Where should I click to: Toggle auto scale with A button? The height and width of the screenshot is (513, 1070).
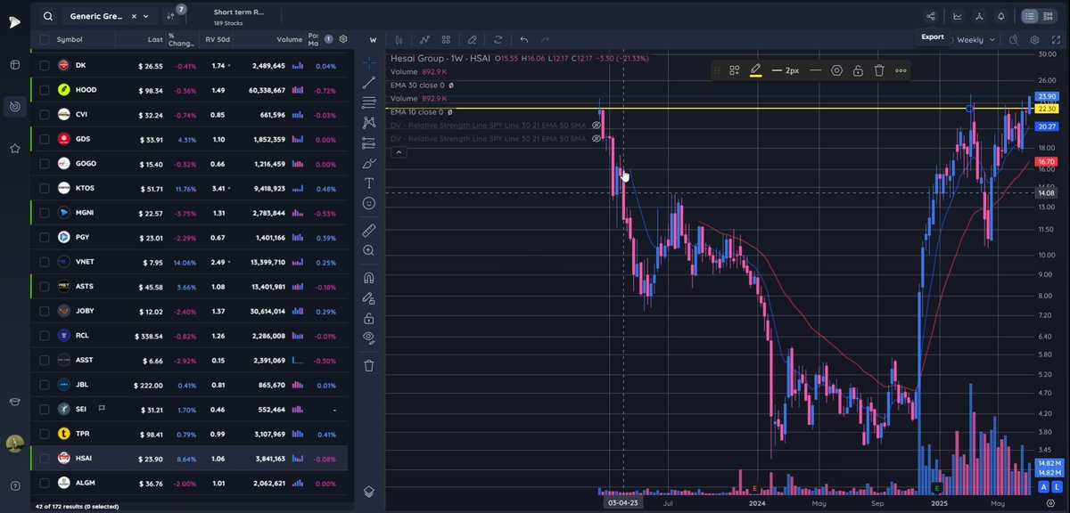click(x=1042, y=487)
